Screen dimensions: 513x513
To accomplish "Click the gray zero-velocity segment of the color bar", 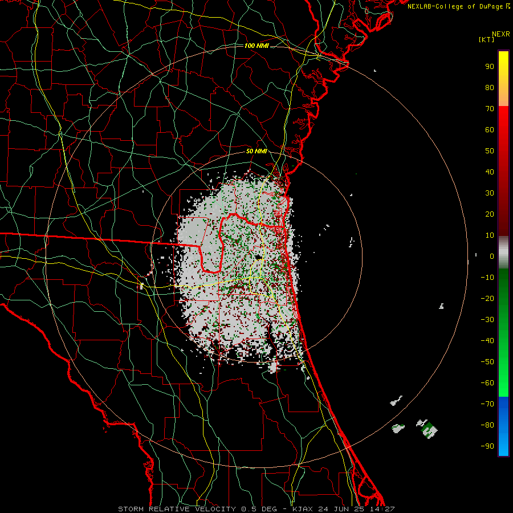I will tap(503, 253).
